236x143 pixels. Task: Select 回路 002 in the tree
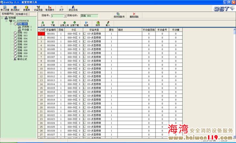point(22,33)
